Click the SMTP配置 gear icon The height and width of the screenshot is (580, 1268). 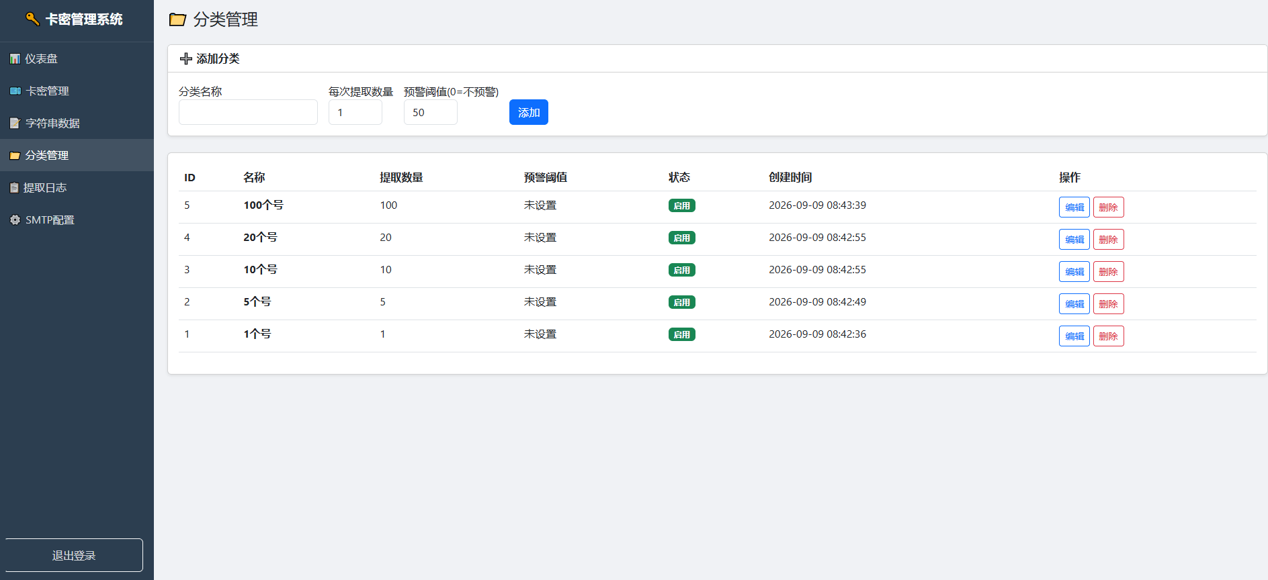(x=15, y=220)
